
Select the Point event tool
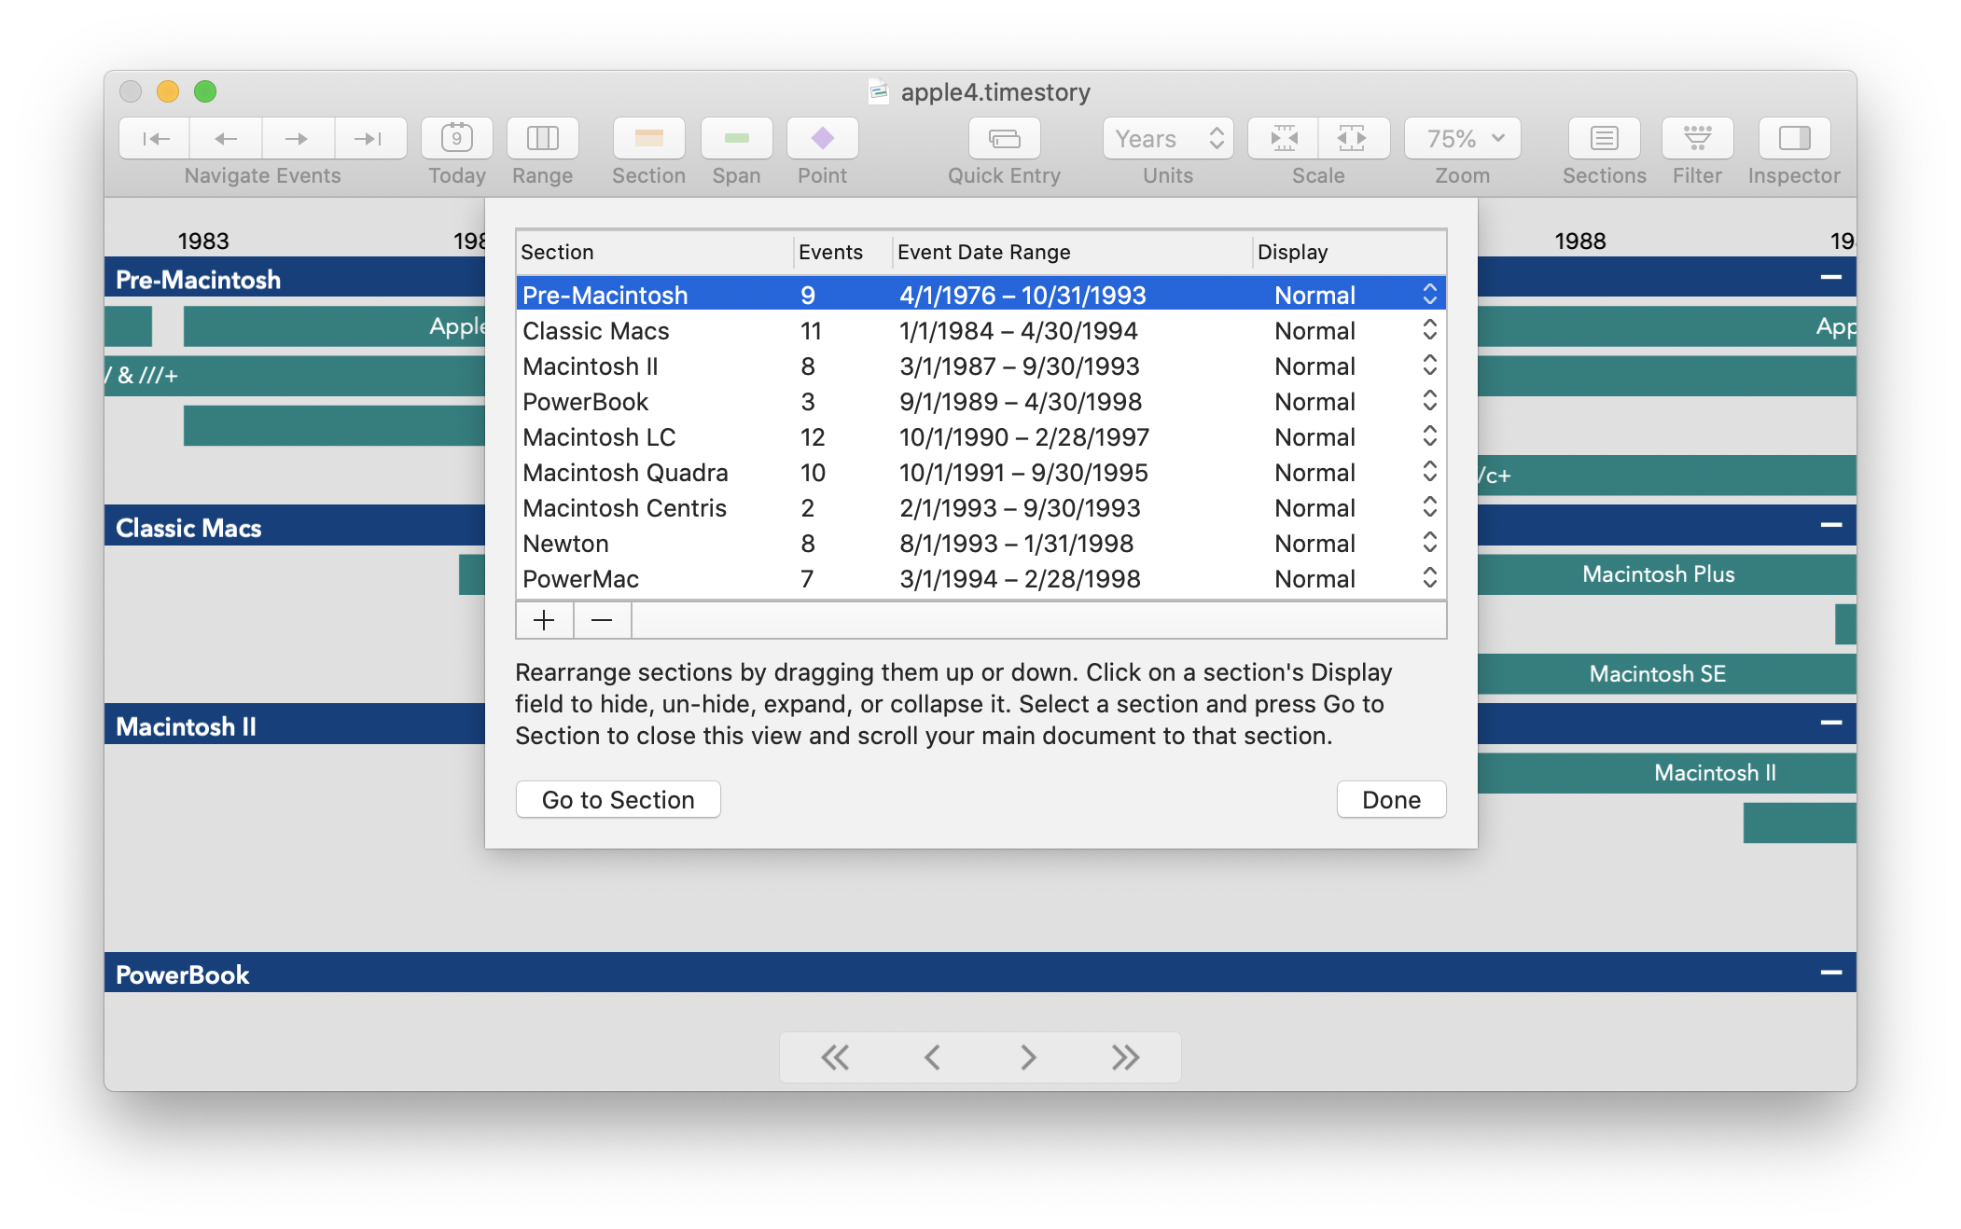pyautogui.click(x=822, y=138)
